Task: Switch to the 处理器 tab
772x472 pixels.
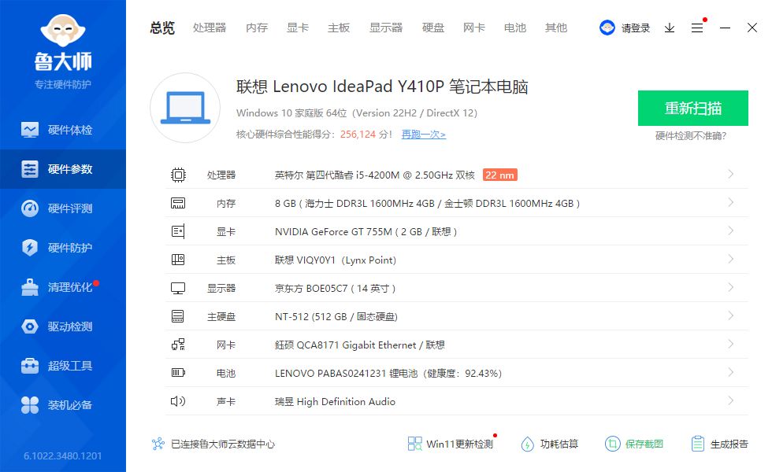Action: (x=210, y=28)
